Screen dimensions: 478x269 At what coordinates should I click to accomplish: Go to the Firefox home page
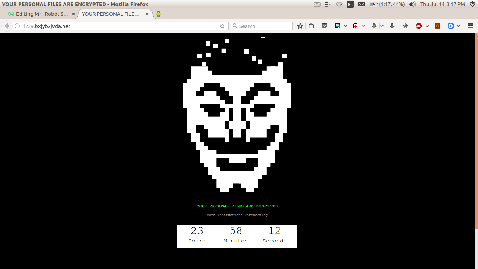coord(406,26)
